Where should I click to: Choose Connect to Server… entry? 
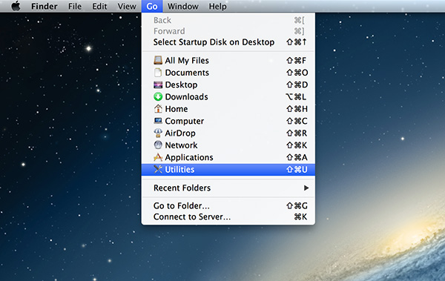point(228,216)
